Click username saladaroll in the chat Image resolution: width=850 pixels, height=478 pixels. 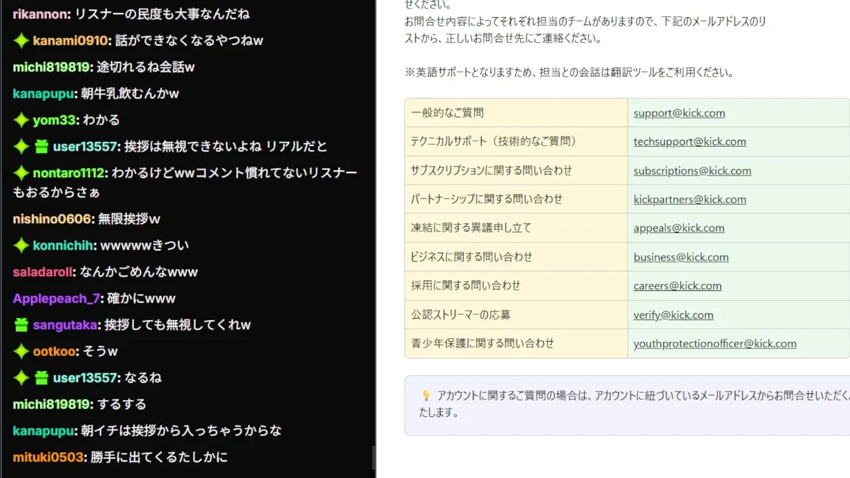coord(43,272)
